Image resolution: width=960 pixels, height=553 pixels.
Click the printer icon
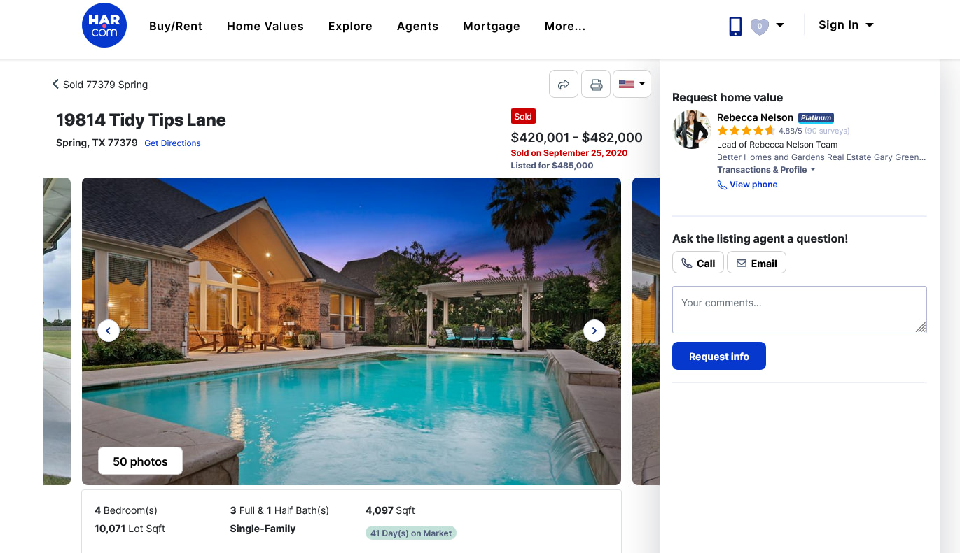coord(596,85)
